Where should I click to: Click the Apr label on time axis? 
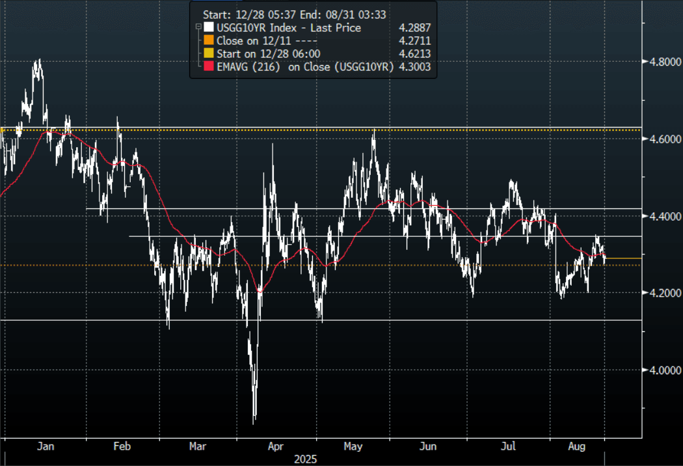pos(276,446)
